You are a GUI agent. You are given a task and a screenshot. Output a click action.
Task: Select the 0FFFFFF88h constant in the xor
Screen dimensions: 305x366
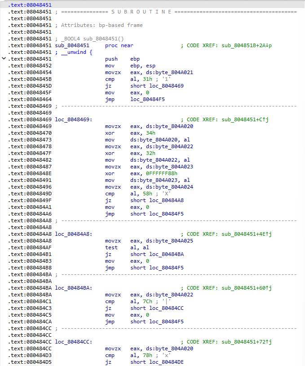(162, 174)
